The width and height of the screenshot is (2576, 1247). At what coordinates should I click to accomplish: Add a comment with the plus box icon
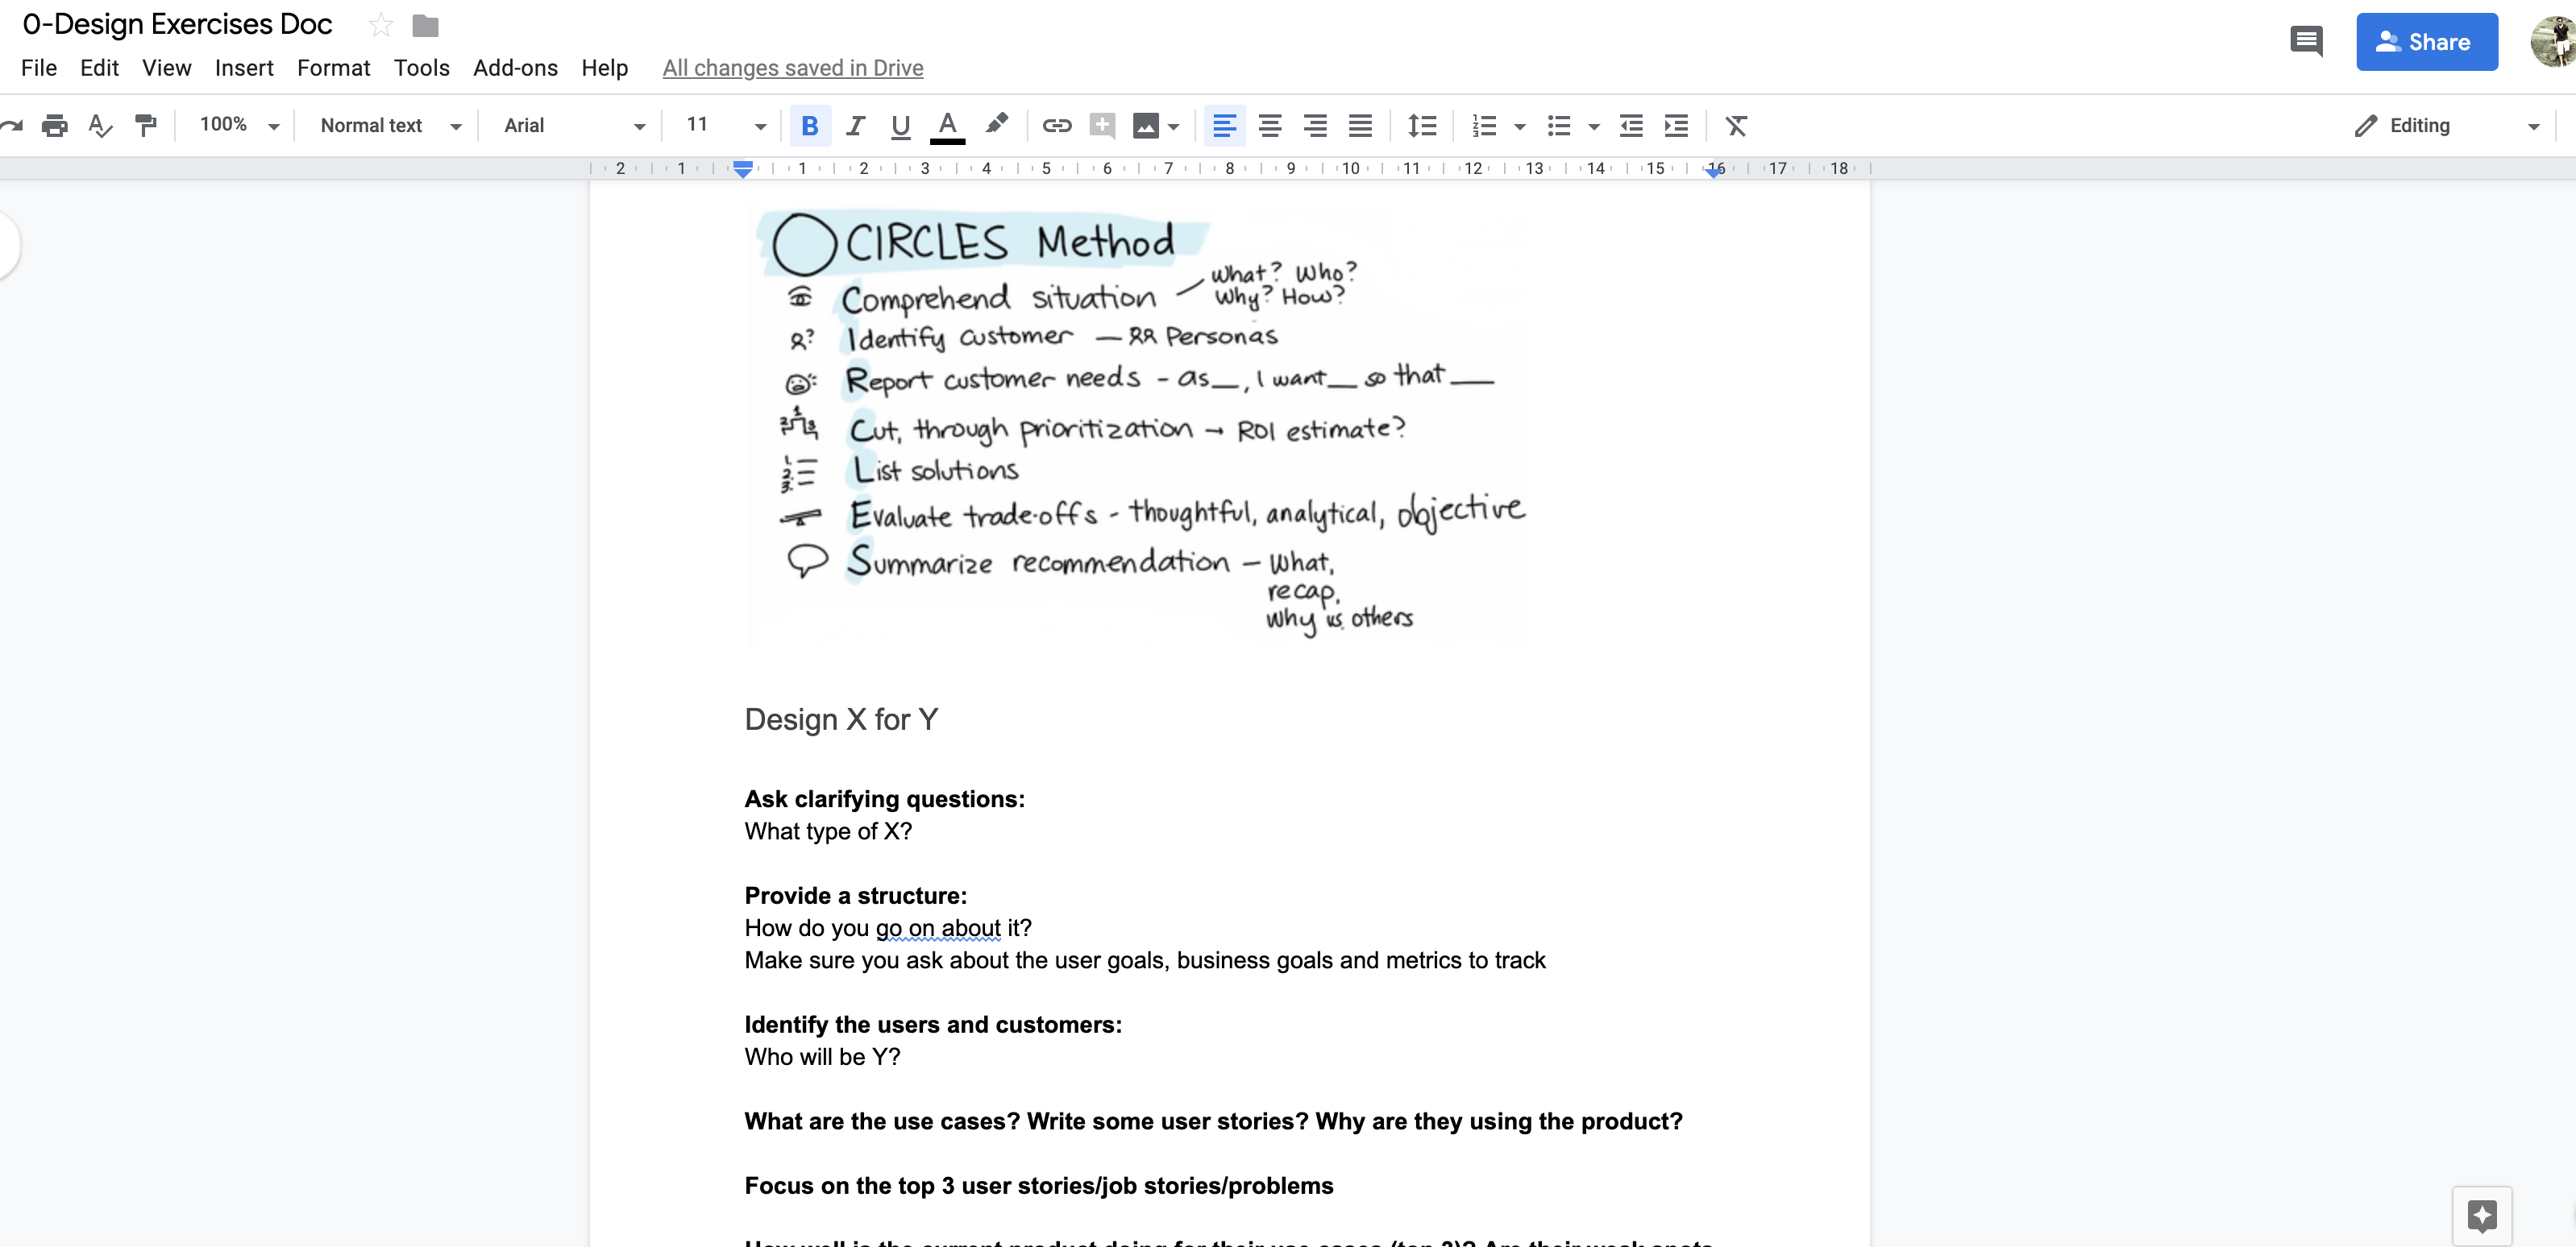[x=1102, y=125]
